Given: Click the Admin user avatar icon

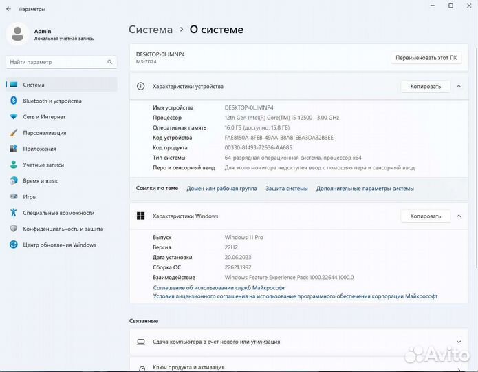Looking at the screenshot, I should (17, 34).
